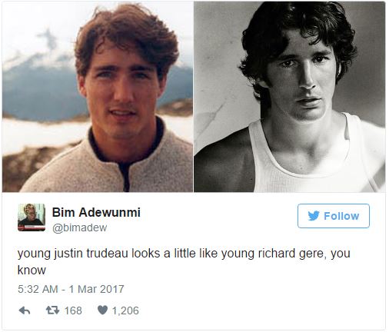The height and width of the screenshot is (332, 389).
Task: Retweet using the retweet arrows icon
Action: click(x=52, y=310)
